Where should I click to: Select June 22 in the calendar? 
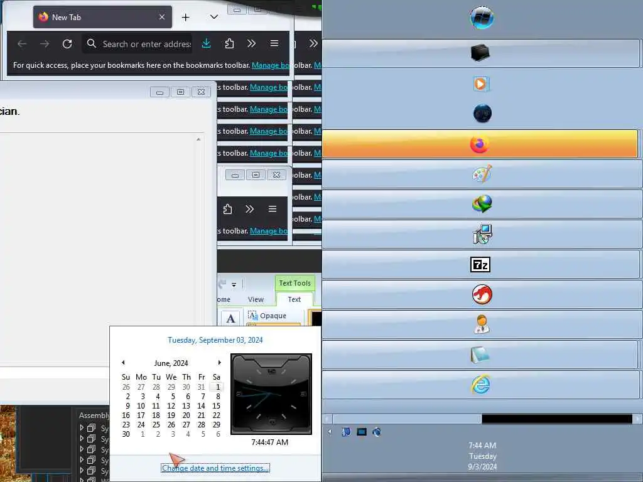(x=216, y=415)
